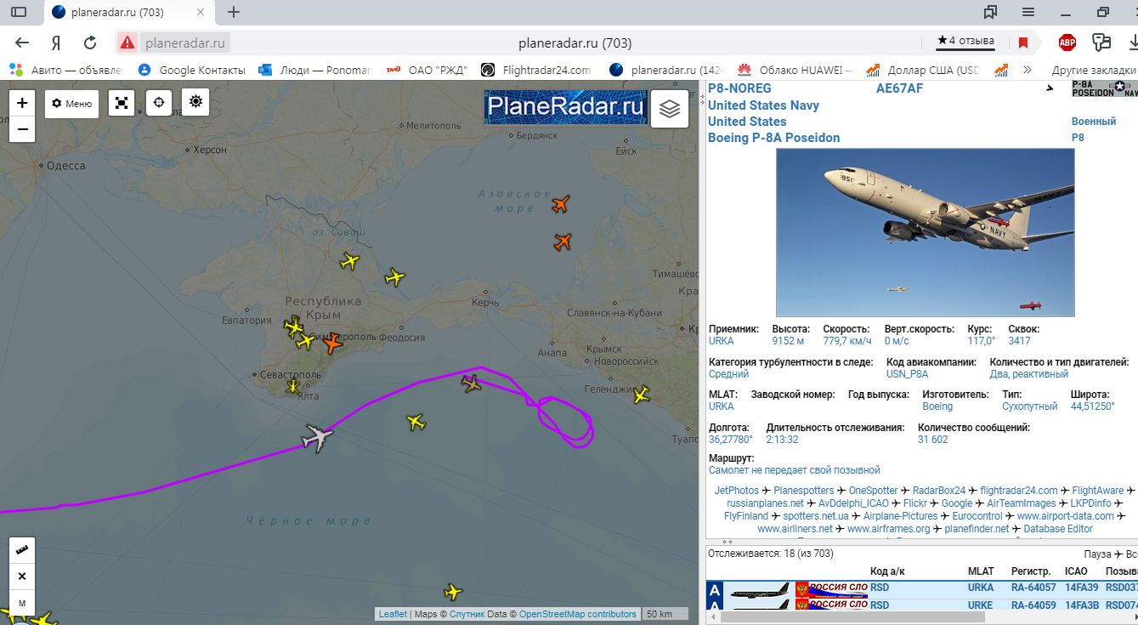Click yellow plane near Sevastopol
Viewport: 1138px width, 625px height.
[x=293, y=386]
